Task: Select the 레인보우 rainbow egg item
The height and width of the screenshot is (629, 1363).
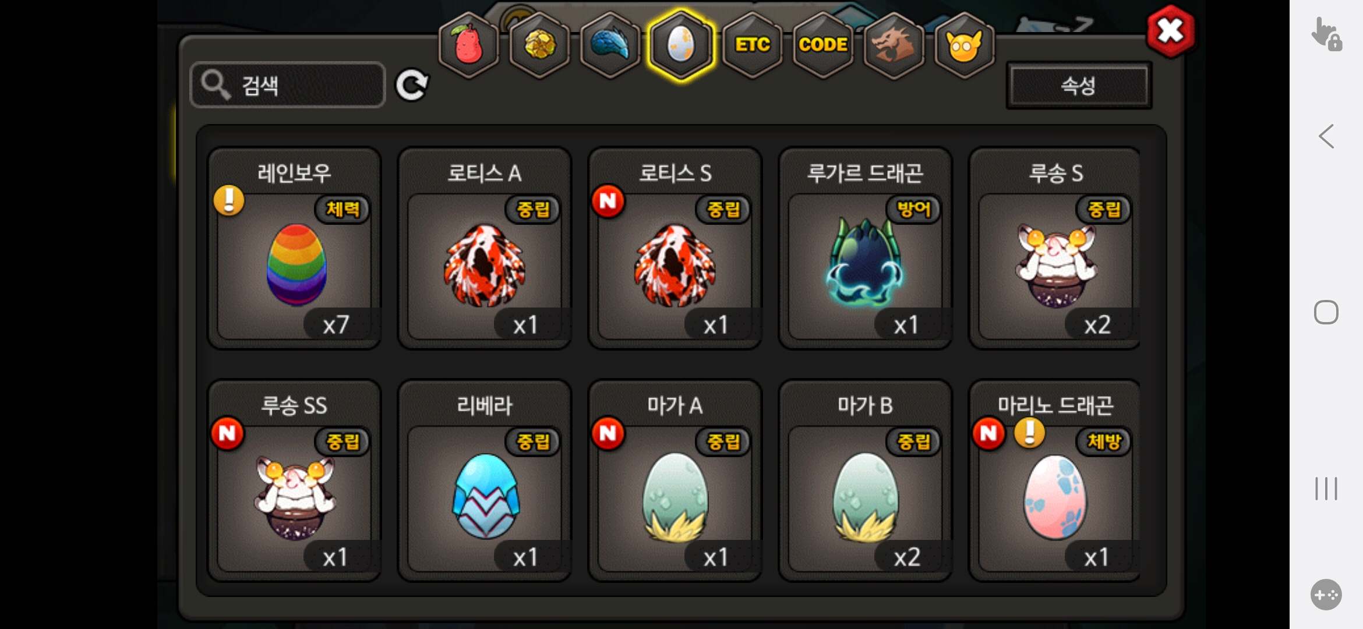Action: 295,248
